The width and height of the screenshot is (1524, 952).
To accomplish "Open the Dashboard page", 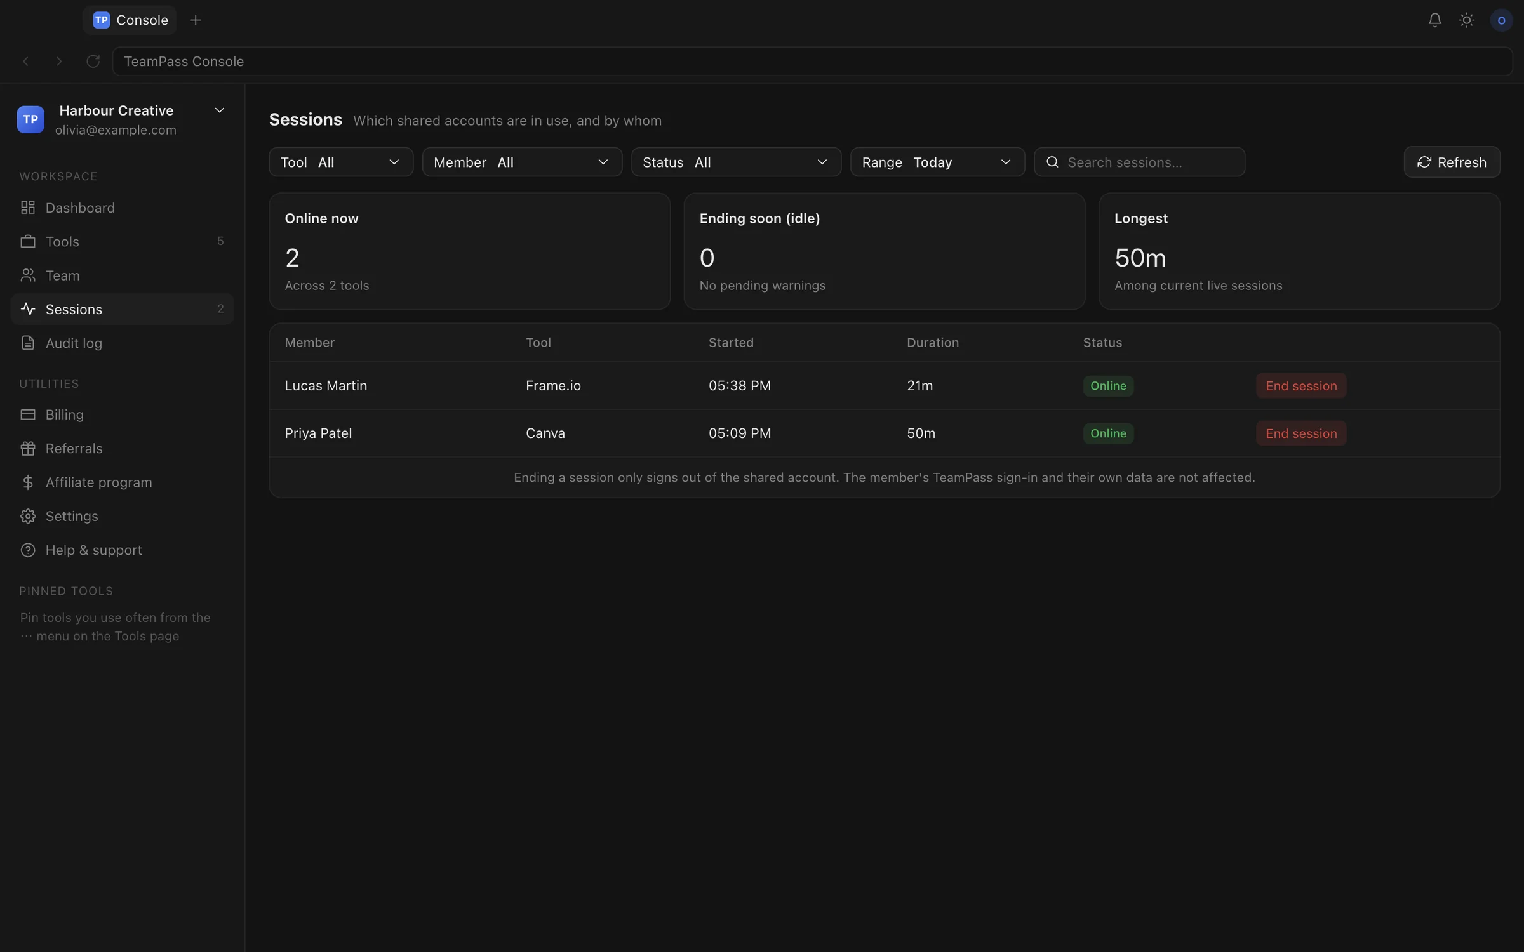I will 122,208.
